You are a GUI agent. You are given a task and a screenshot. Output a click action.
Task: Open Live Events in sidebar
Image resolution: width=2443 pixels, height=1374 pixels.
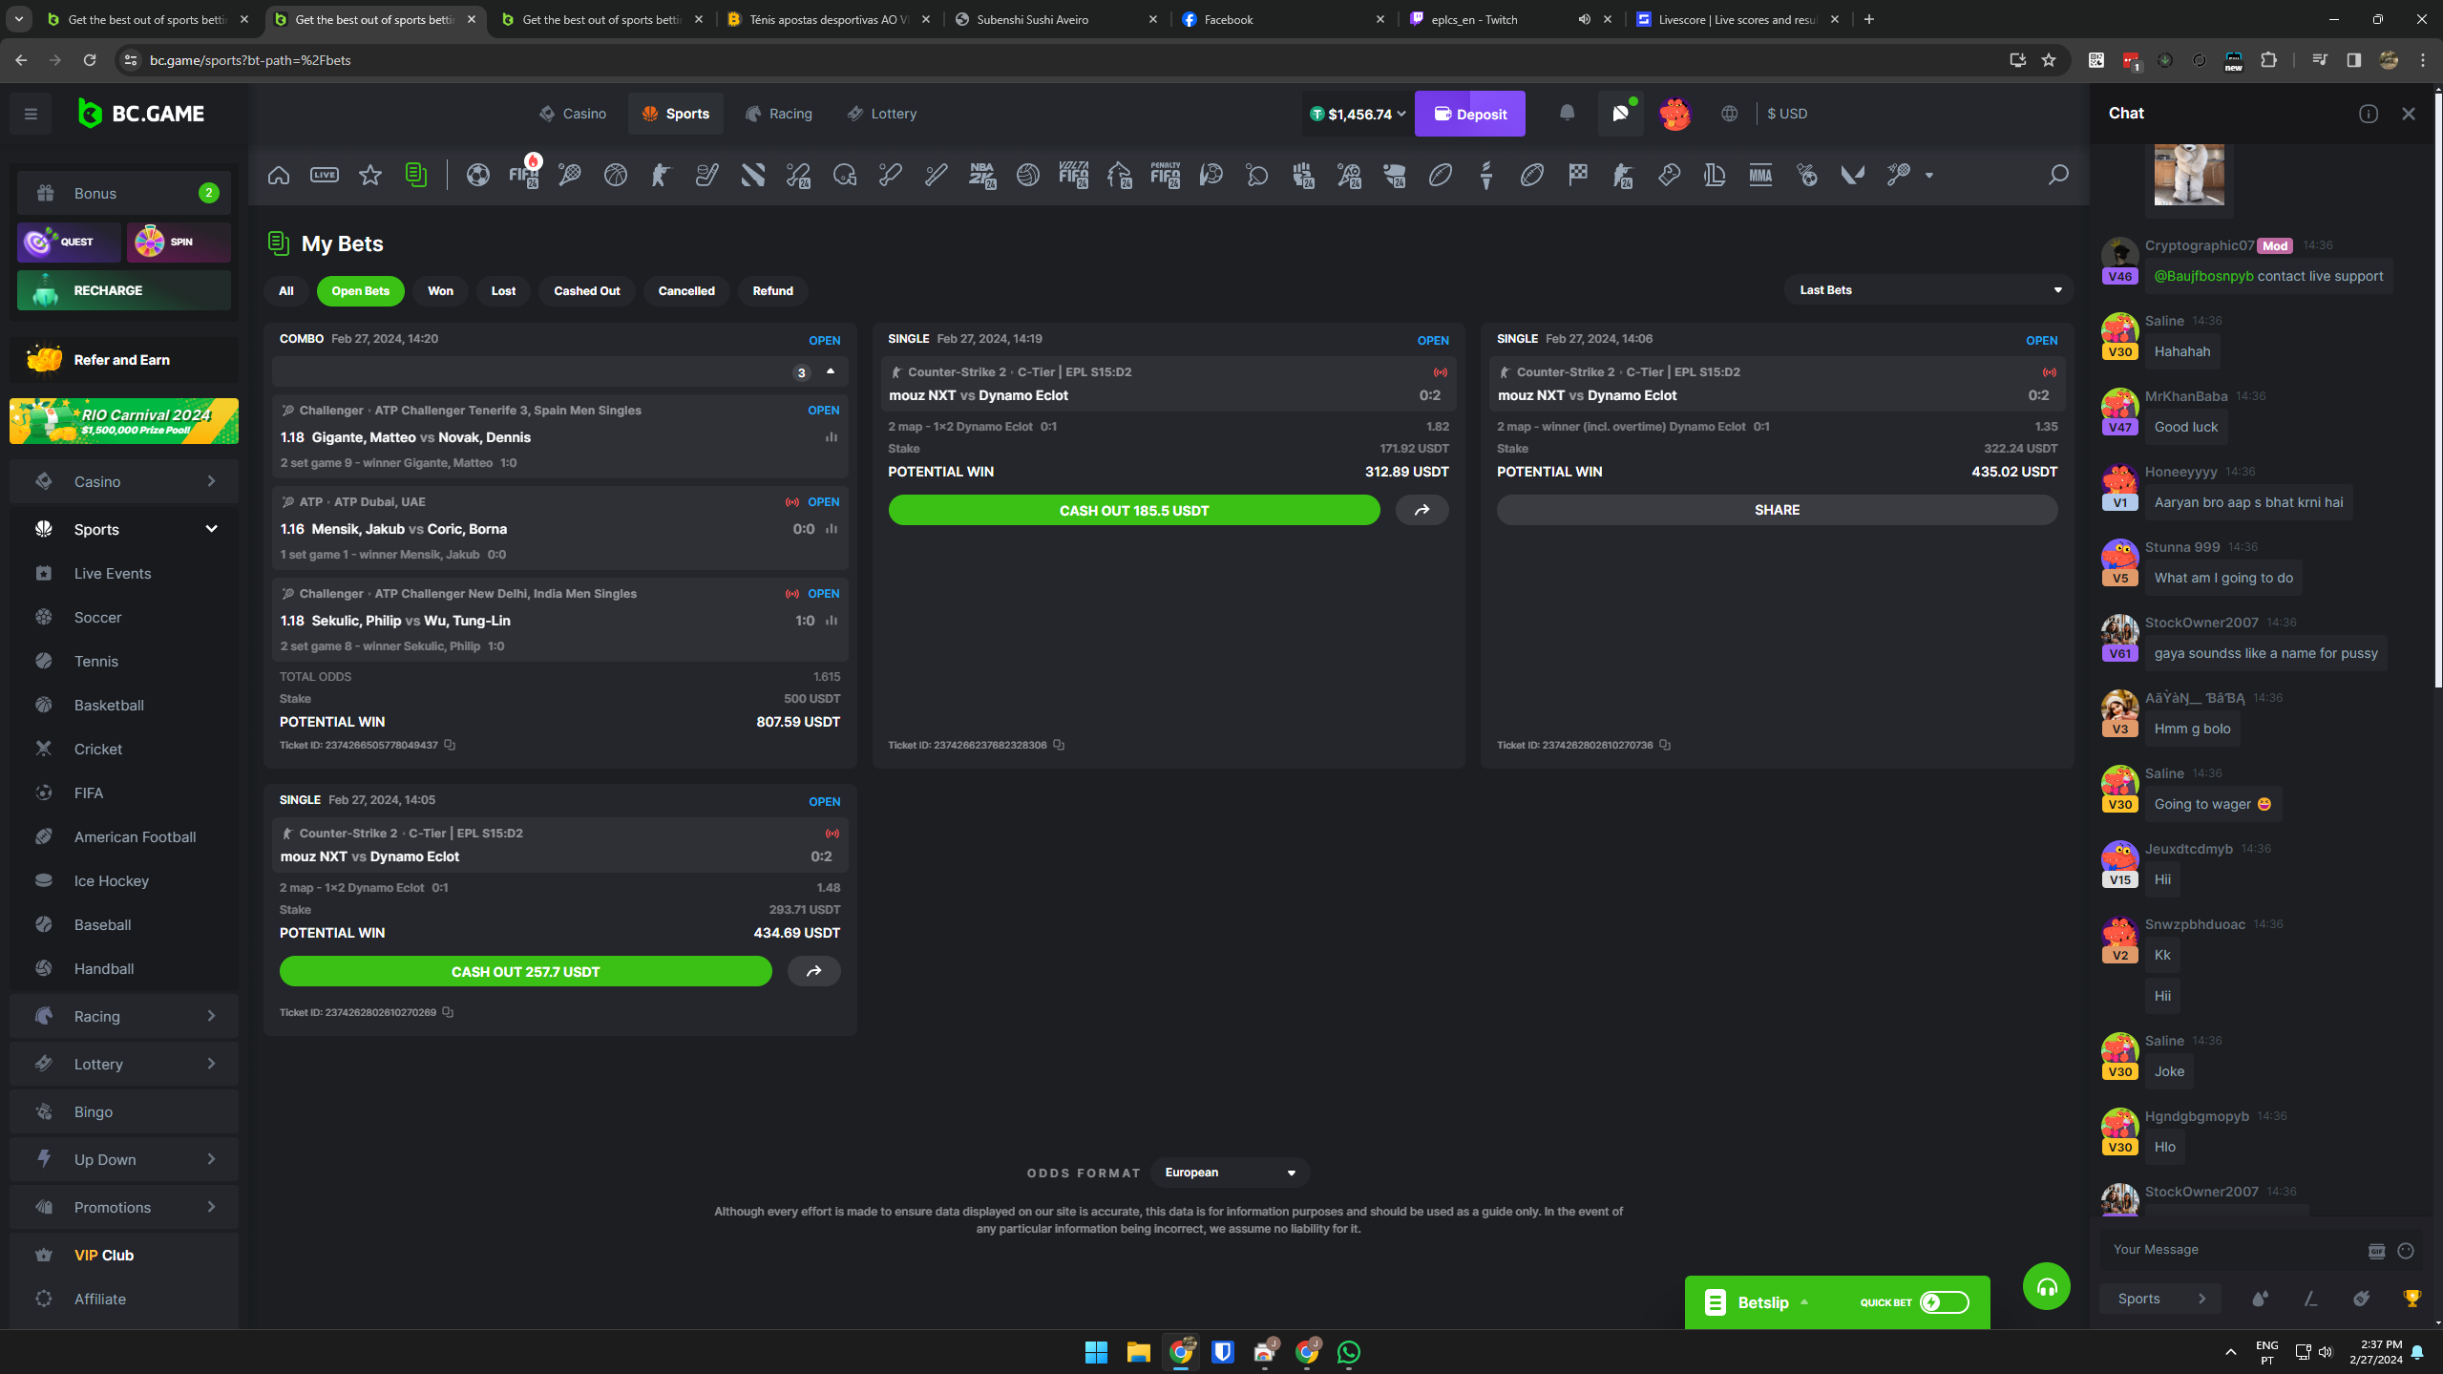[x=113, y=573]
